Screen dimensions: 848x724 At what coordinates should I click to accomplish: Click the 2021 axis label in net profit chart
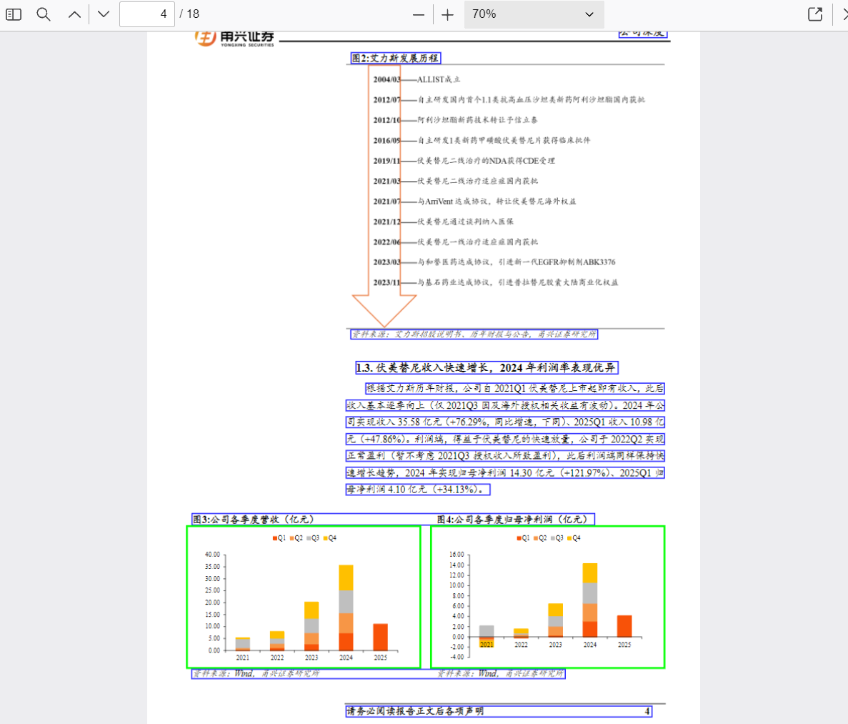point(487,645)
